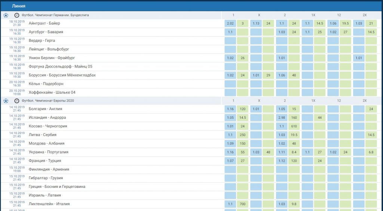Open Боруссия - Боруссия Мёнхенгладбах match
The image size is (383, 211).
click(x=62, y=75)
